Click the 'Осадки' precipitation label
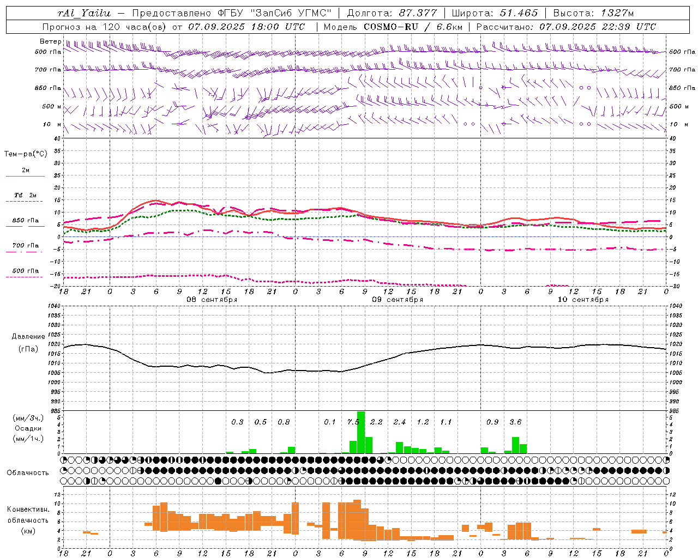698x558 pixels. click(28, 428)
